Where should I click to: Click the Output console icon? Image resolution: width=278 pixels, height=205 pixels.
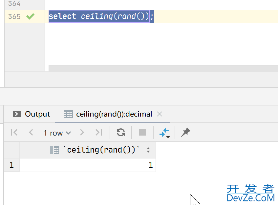[17, 114]
